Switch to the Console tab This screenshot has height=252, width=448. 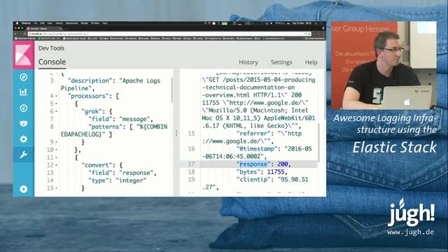(52, 62)
